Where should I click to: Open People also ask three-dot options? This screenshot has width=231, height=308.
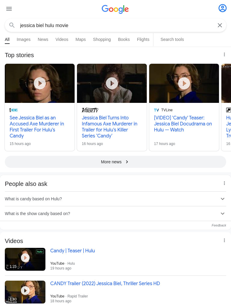[224, 183]
